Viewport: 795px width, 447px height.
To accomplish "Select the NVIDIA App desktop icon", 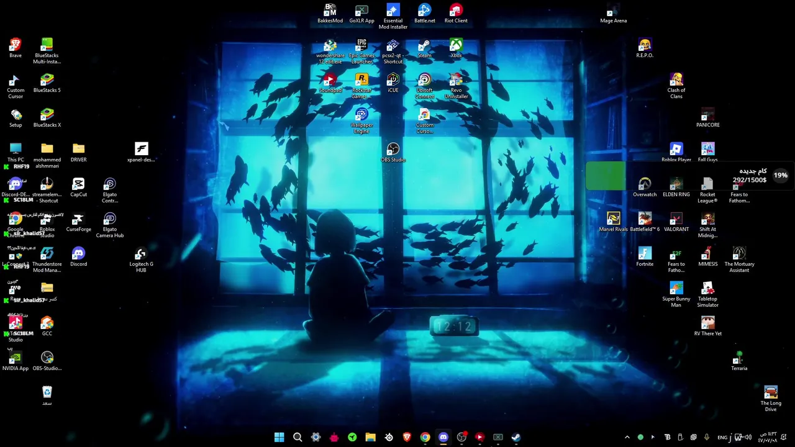I will (16, 361).
